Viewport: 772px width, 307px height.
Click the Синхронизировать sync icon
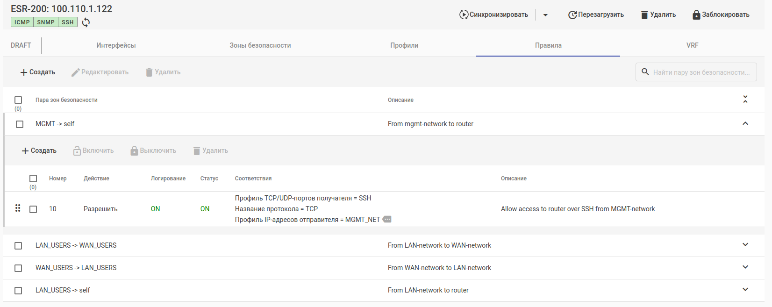[464, 15]
